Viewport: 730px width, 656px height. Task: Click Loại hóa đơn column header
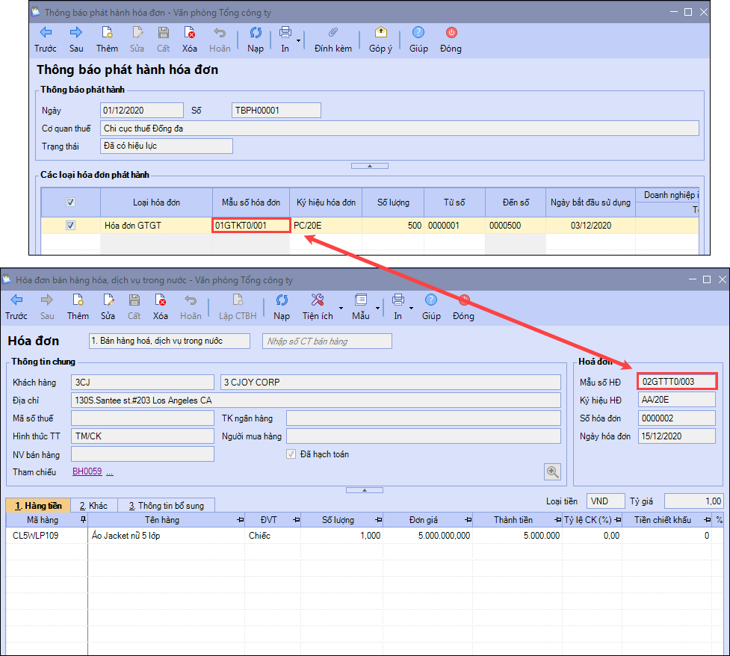[x=156, y=202]
